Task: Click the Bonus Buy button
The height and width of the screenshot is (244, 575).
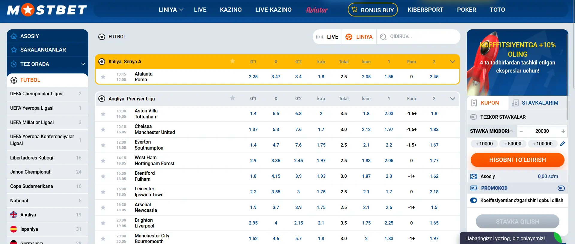Action: click(373, 10)
